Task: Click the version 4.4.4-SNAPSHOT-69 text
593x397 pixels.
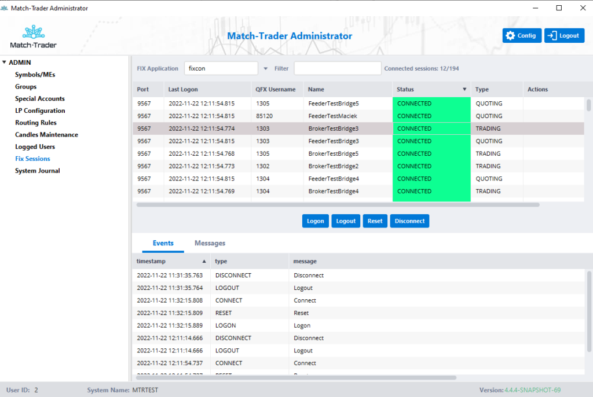Action: (x=533, y=390)
